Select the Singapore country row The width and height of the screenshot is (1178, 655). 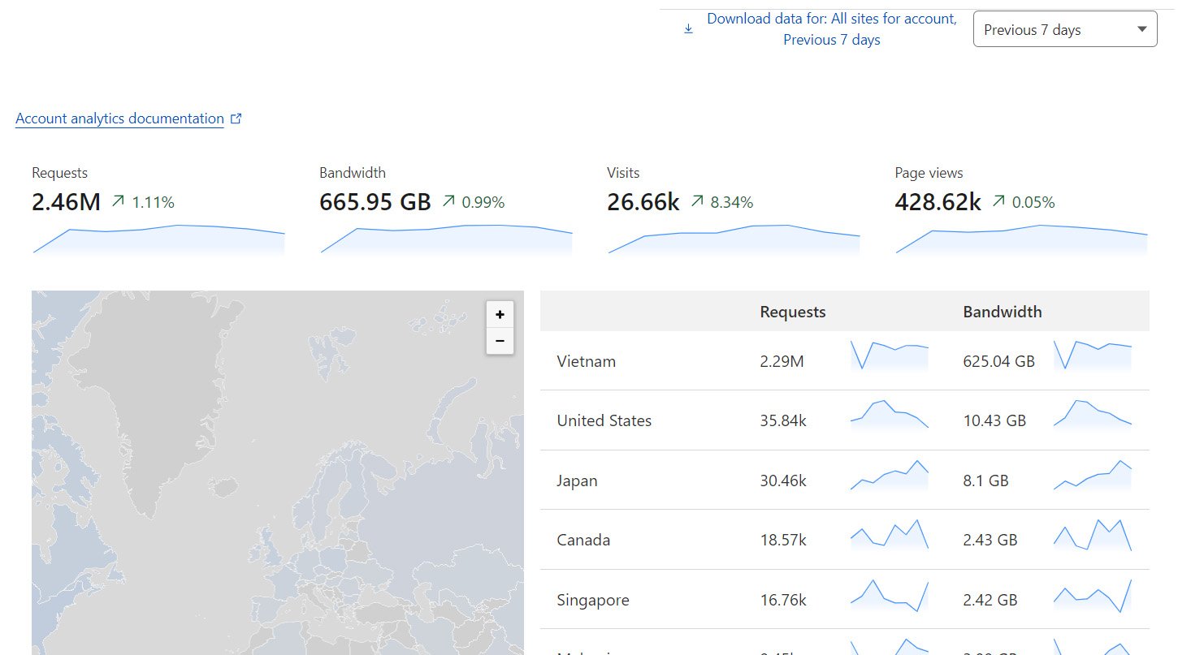point(592,600)
